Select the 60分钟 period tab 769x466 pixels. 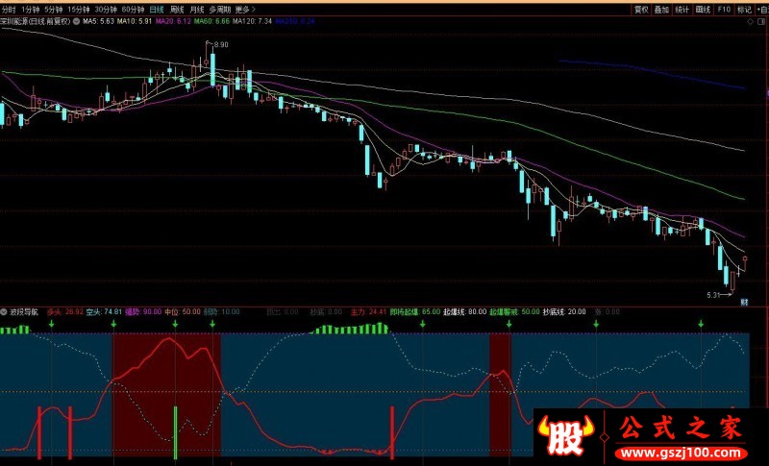click(133, 10)
